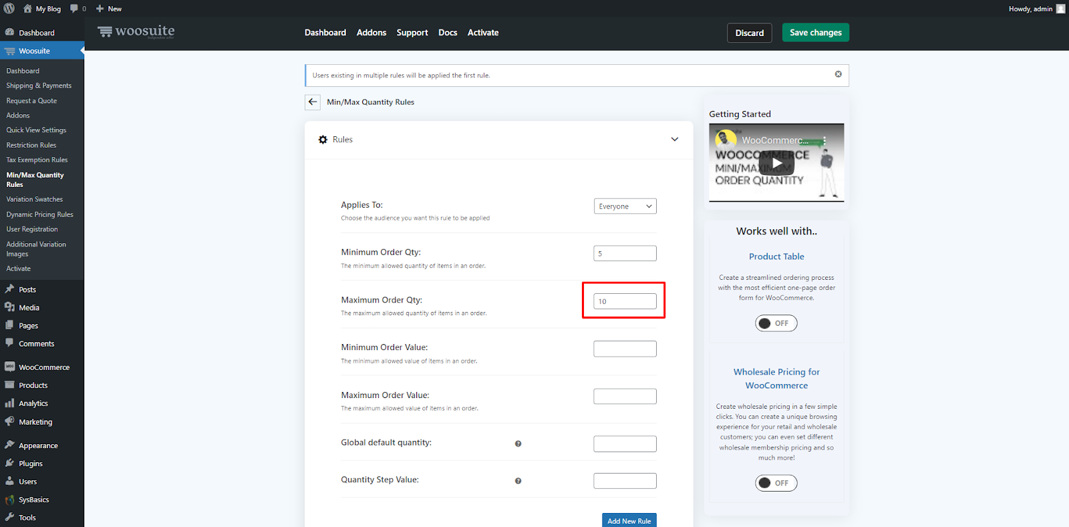This screenshot has width=1069, height=527.
Task: Focus the Global default quantity field
Action: pyautogui.click(x=625, y=444)
